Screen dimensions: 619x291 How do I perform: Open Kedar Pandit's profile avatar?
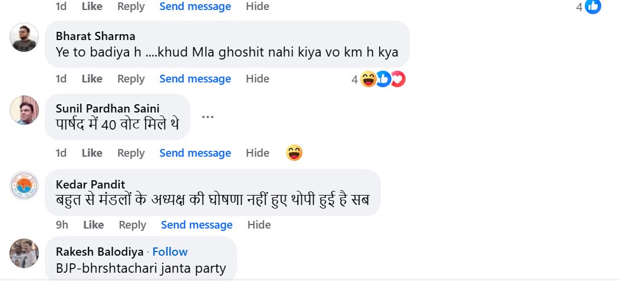(x=25, y=186)
